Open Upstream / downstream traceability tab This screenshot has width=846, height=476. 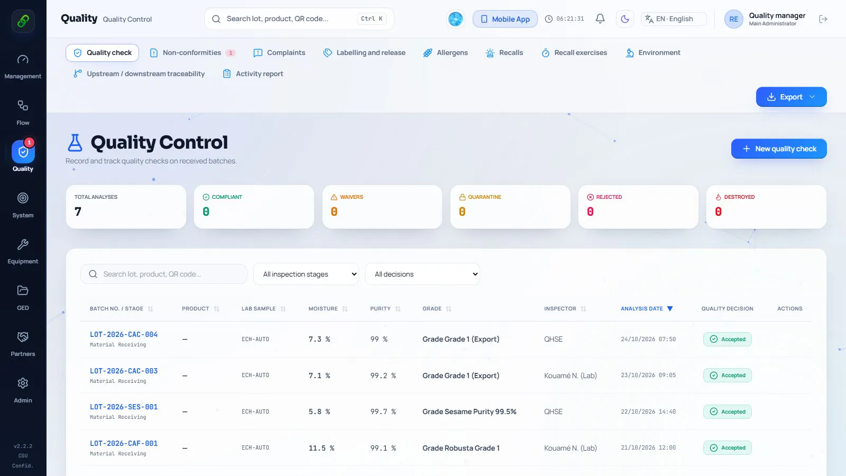pos(139,74)
